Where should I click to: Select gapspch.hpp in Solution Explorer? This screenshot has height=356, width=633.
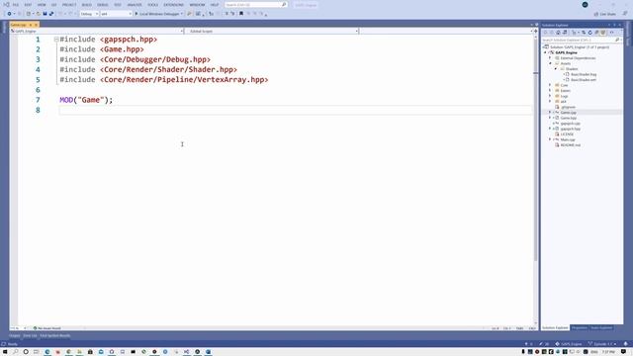(x=570, y=129)
